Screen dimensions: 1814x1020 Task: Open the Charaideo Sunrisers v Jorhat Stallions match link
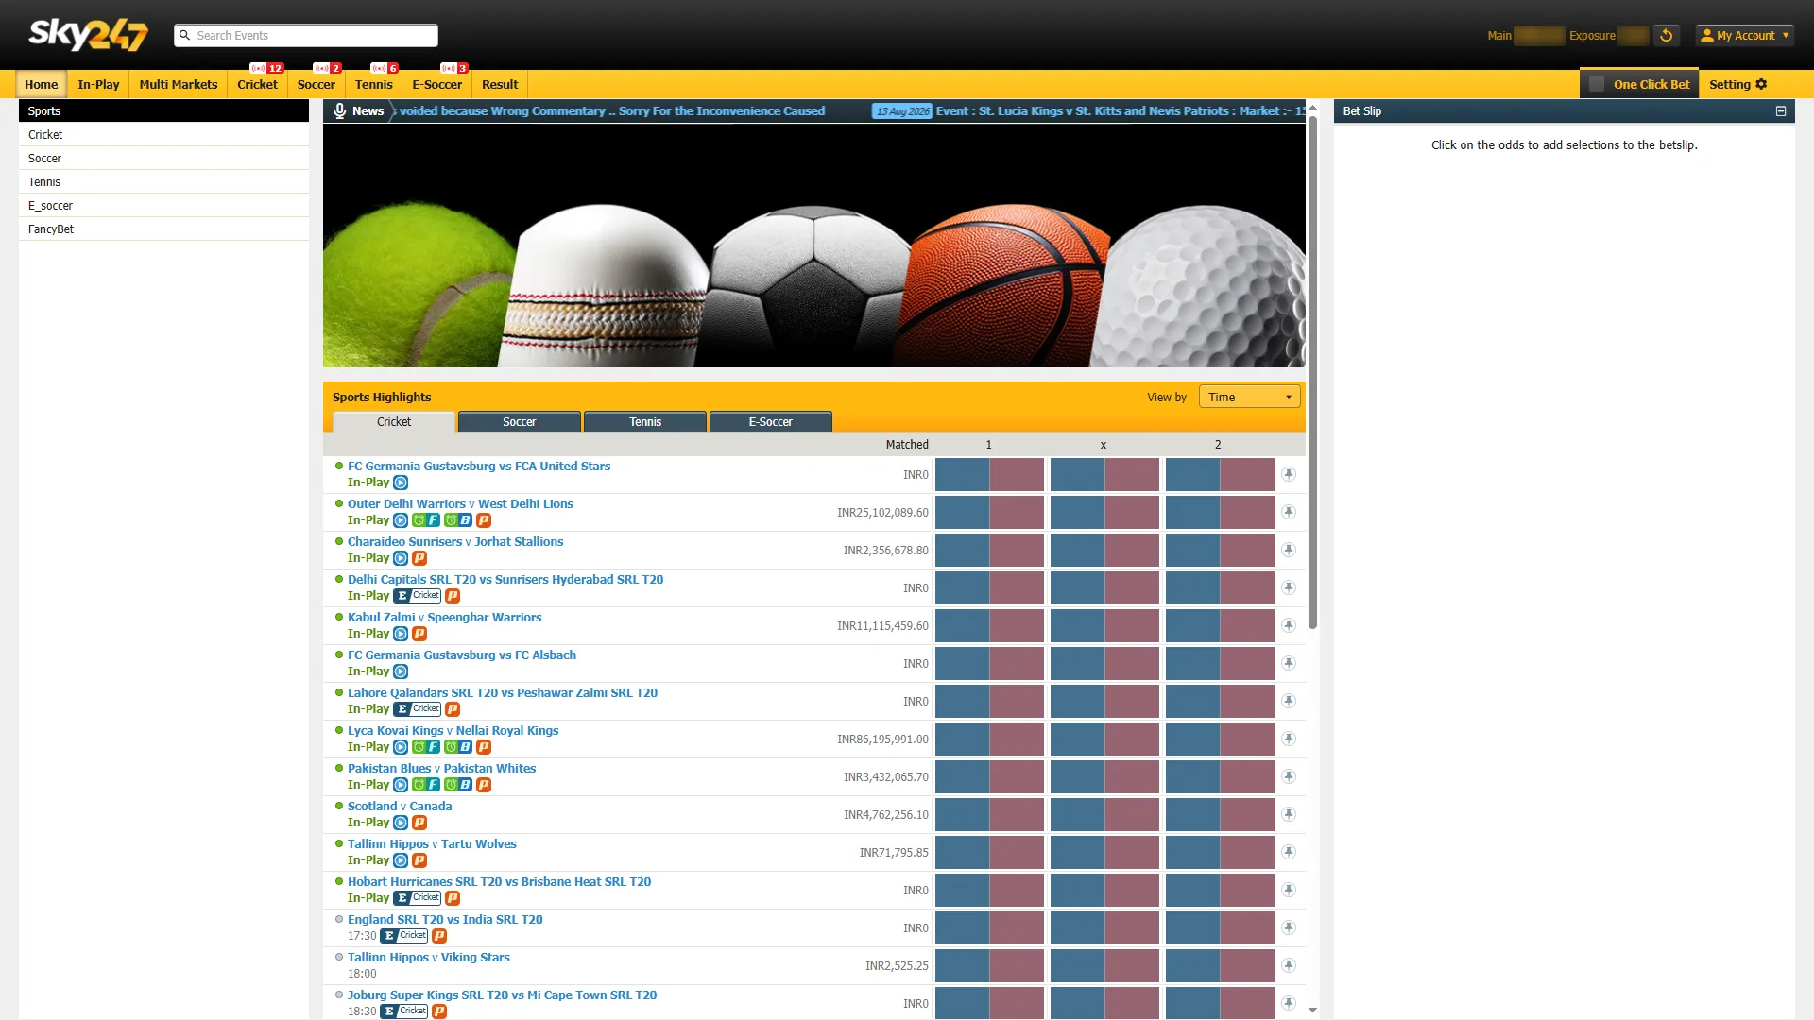click(455, 542)
